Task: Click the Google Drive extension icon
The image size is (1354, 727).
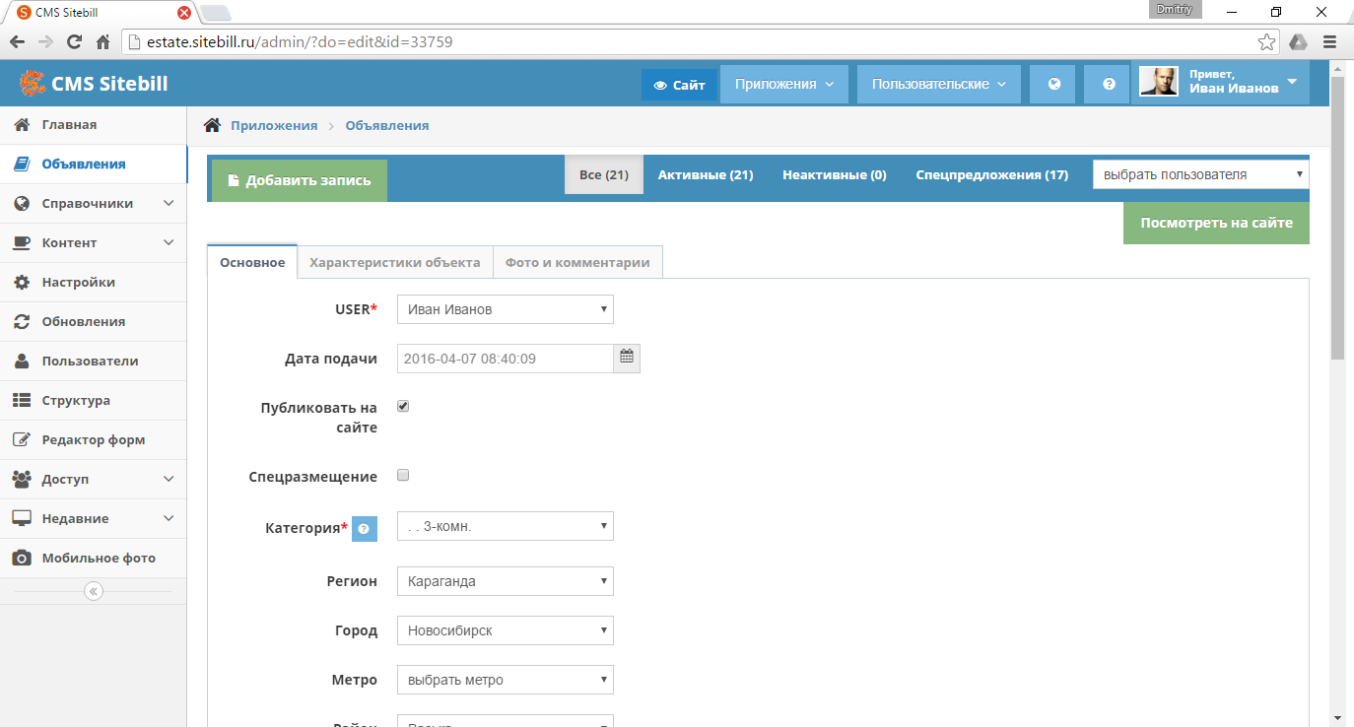Action: [x=1299, y=42]
